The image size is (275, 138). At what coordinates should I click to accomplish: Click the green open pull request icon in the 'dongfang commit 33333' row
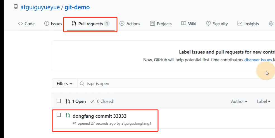click(68, 115)
